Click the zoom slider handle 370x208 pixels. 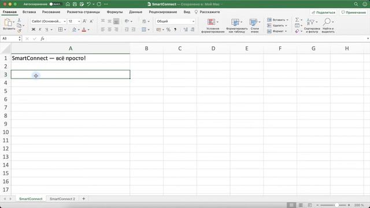[x=336, y=205]
